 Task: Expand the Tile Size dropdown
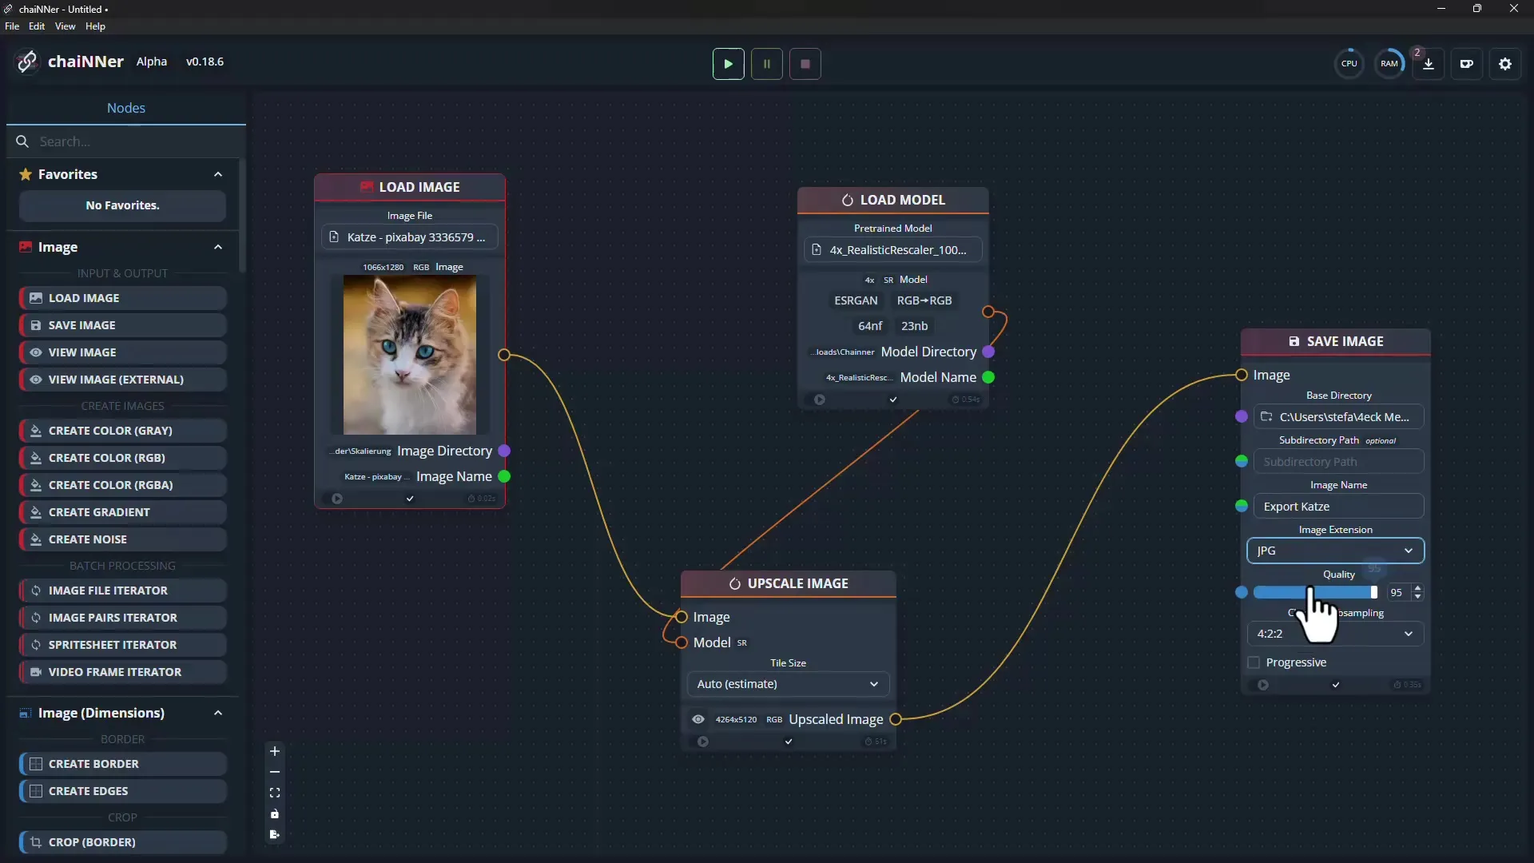tap(788, 683)
